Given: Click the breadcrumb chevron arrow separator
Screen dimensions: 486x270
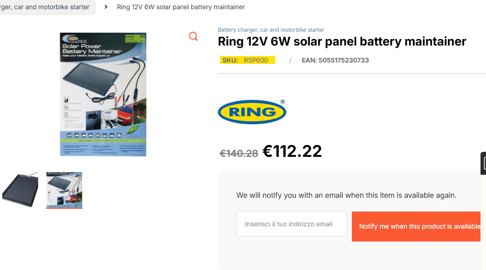Looking at the screenshot, I should (106, 7).
